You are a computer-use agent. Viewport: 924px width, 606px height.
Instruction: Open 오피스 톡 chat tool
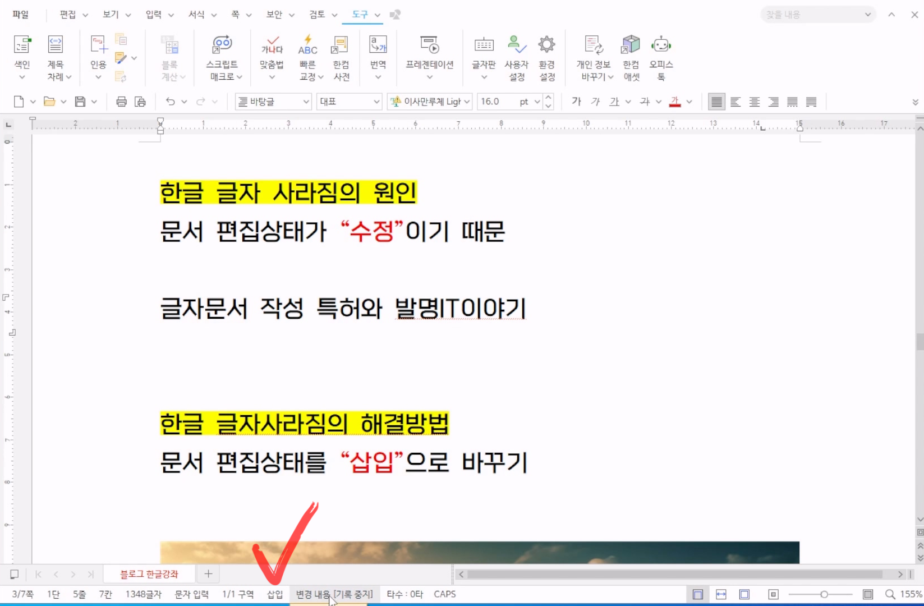[661, 57]
